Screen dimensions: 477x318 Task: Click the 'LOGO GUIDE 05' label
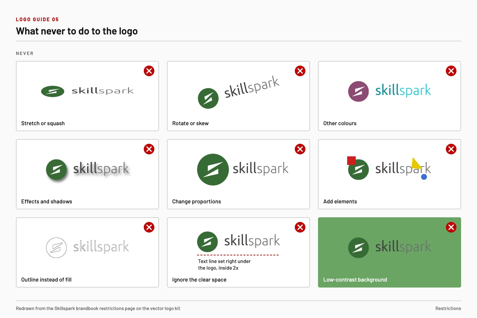37,20
